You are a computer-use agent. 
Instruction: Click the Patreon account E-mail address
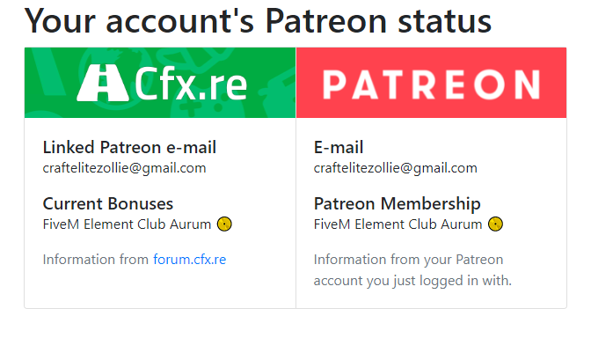[x=396, y=168]
